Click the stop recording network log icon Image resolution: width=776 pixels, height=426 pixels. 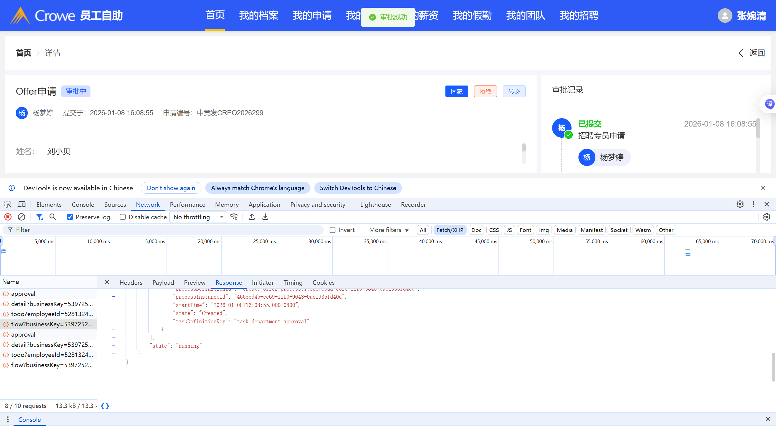pos(8,217)
